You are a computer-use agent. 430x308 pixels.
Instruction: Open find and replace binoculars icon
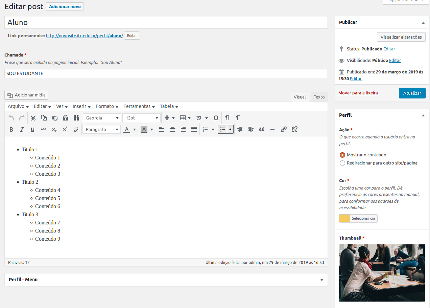coord(76,118)
